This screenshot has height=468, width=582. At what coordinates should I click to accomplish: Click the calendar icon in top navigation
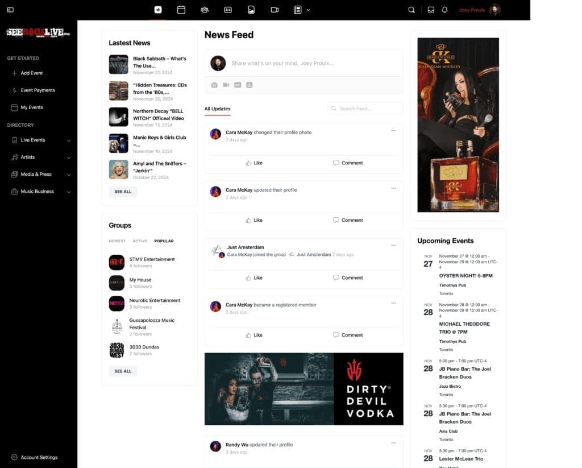[x=181, y=10]
